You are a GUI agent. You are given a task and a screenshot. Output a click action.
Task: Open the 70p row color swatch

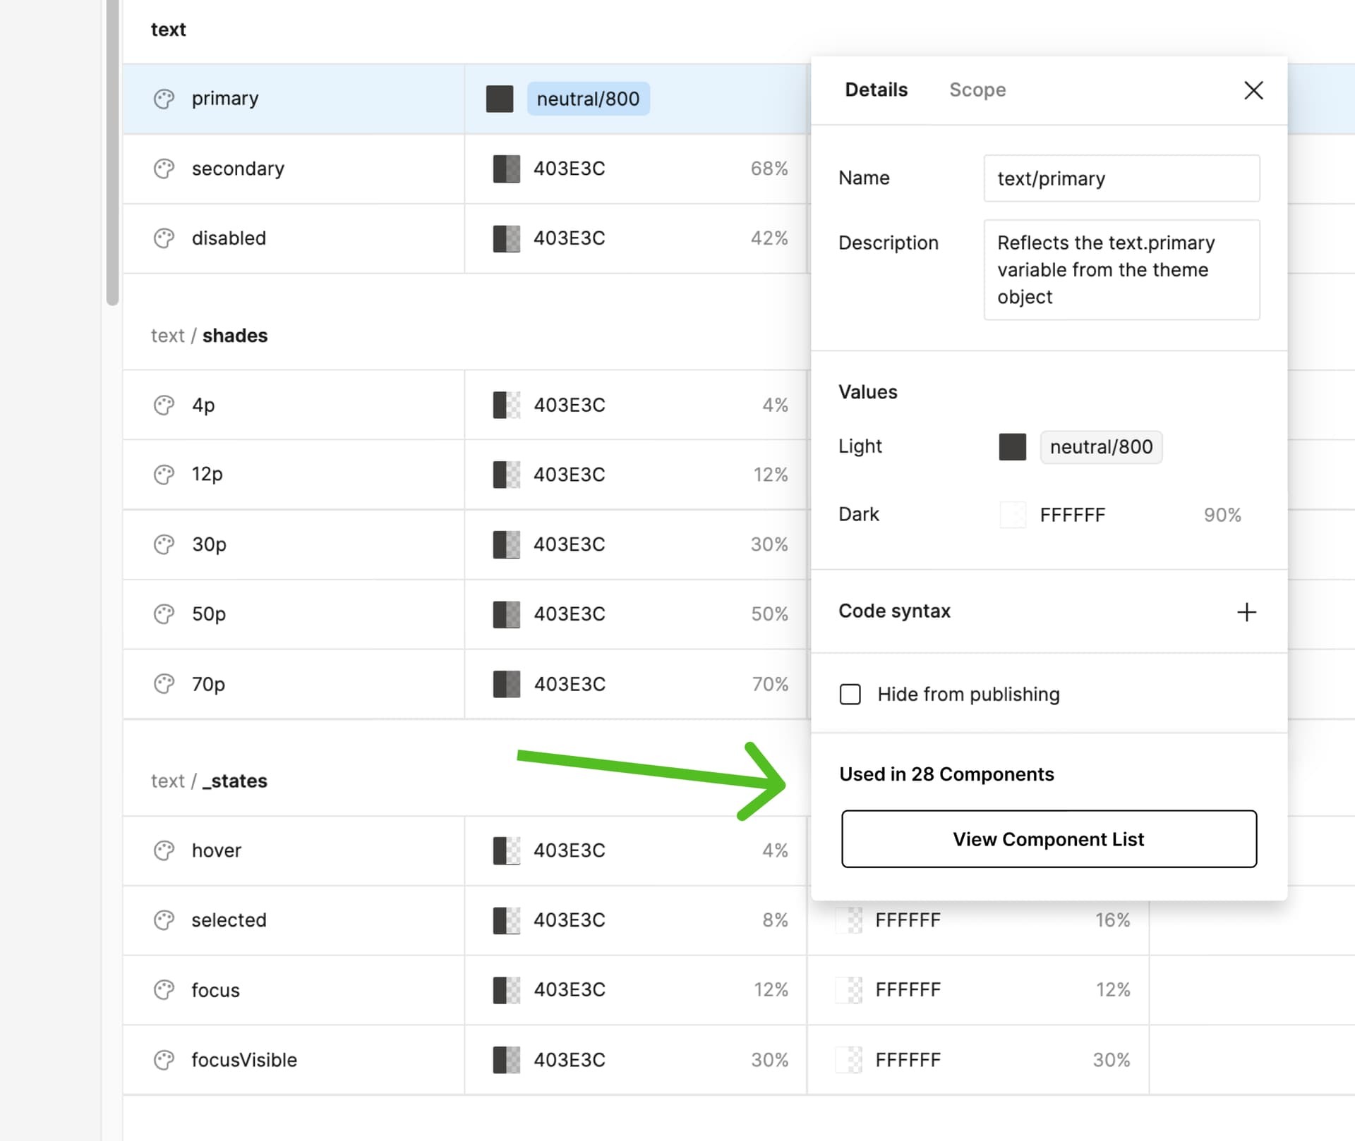pos(506,683)
